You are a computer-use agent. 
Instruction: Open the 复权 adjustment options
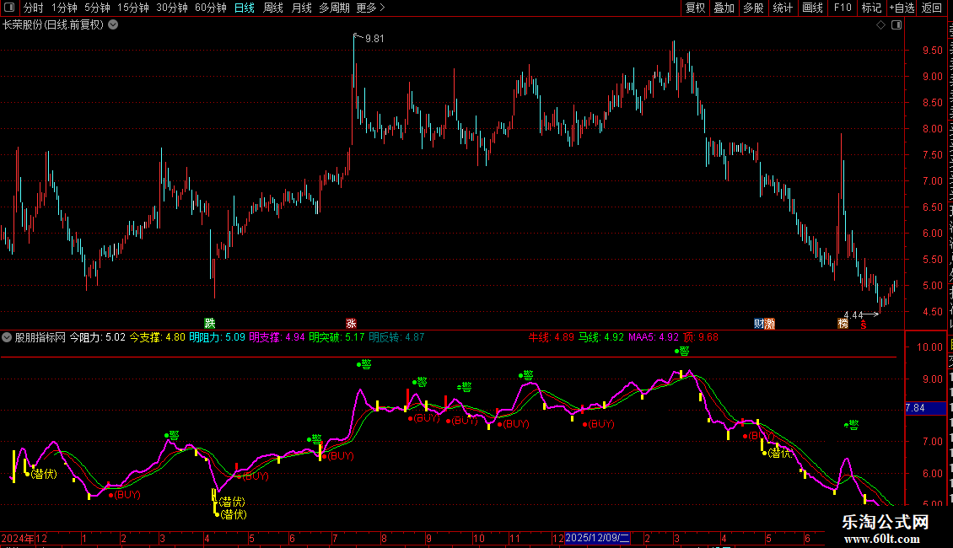pos(695,8)
